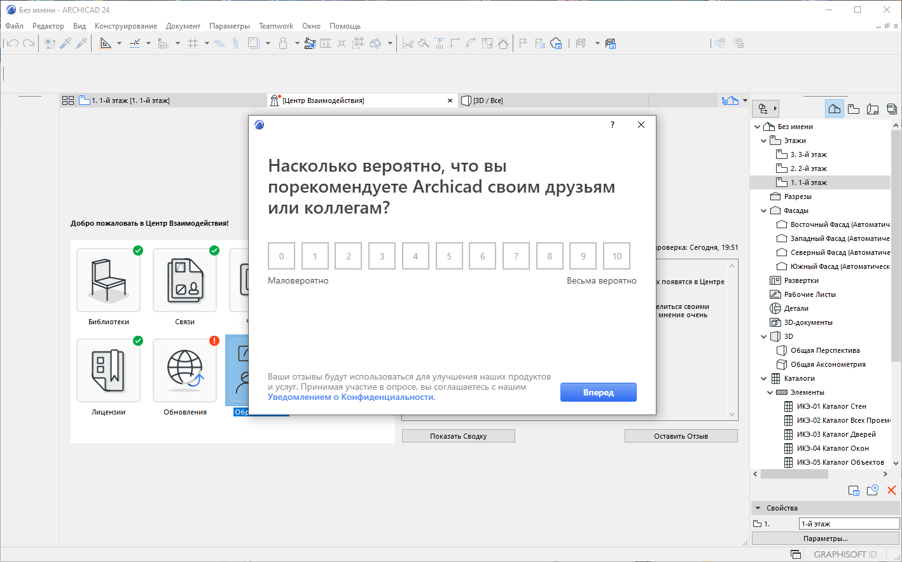Click the story name field 1-й этаж
This screenshot has height=562, width=902.
pyautogui.click(x=849, y=524)
